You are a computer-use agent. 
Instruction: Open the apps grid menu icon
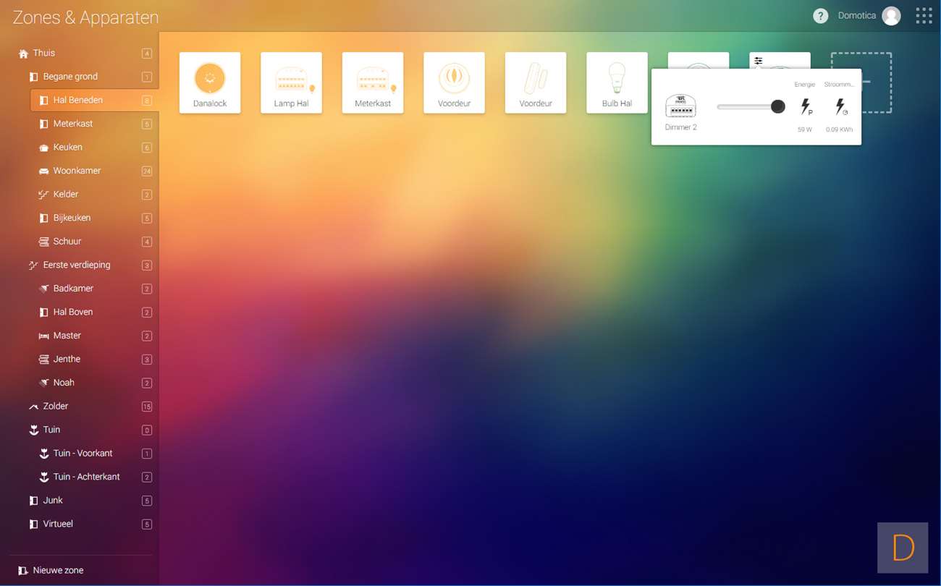(924, 16)
